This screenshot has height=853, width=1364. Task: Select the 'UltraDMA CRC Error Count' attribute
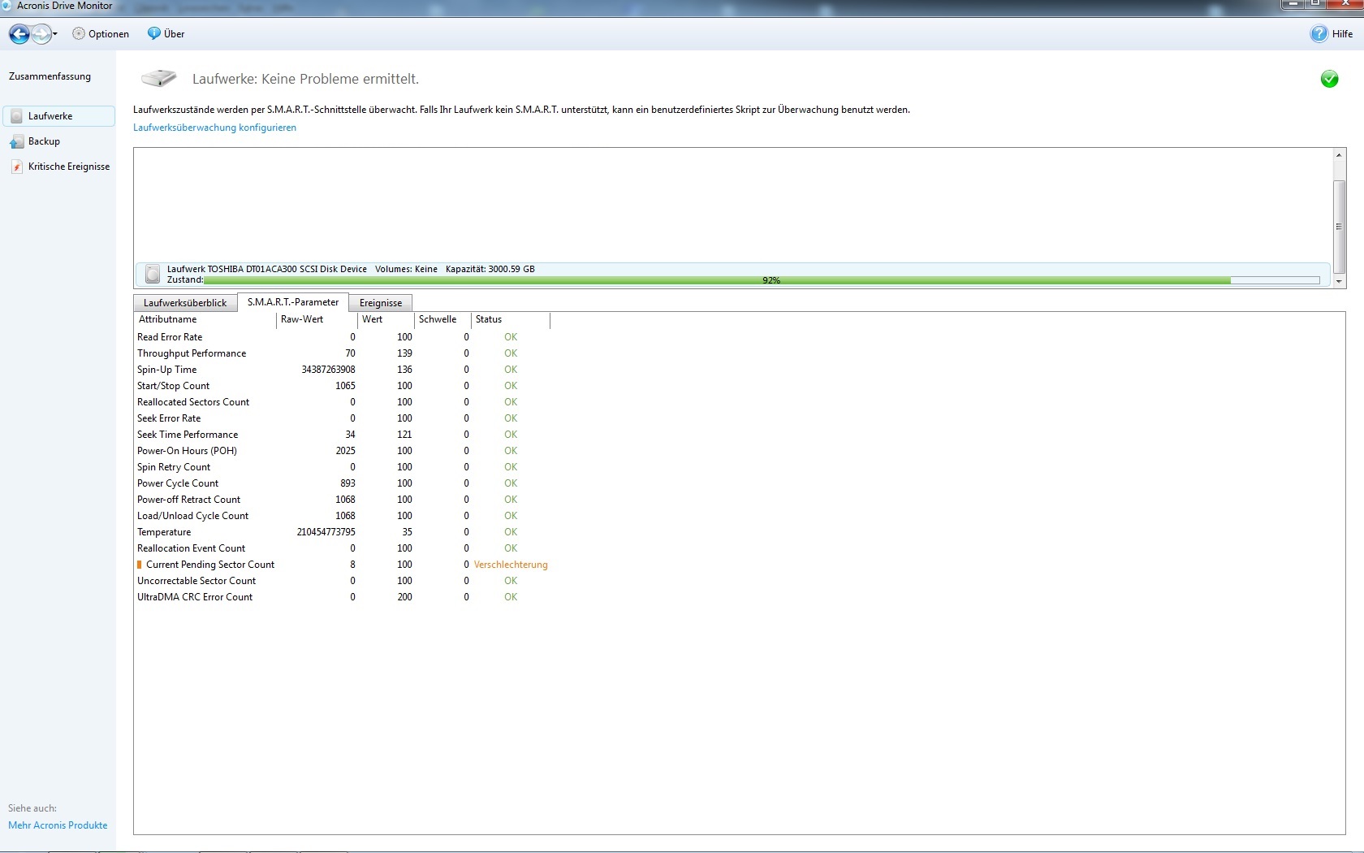tap(195, 597)
